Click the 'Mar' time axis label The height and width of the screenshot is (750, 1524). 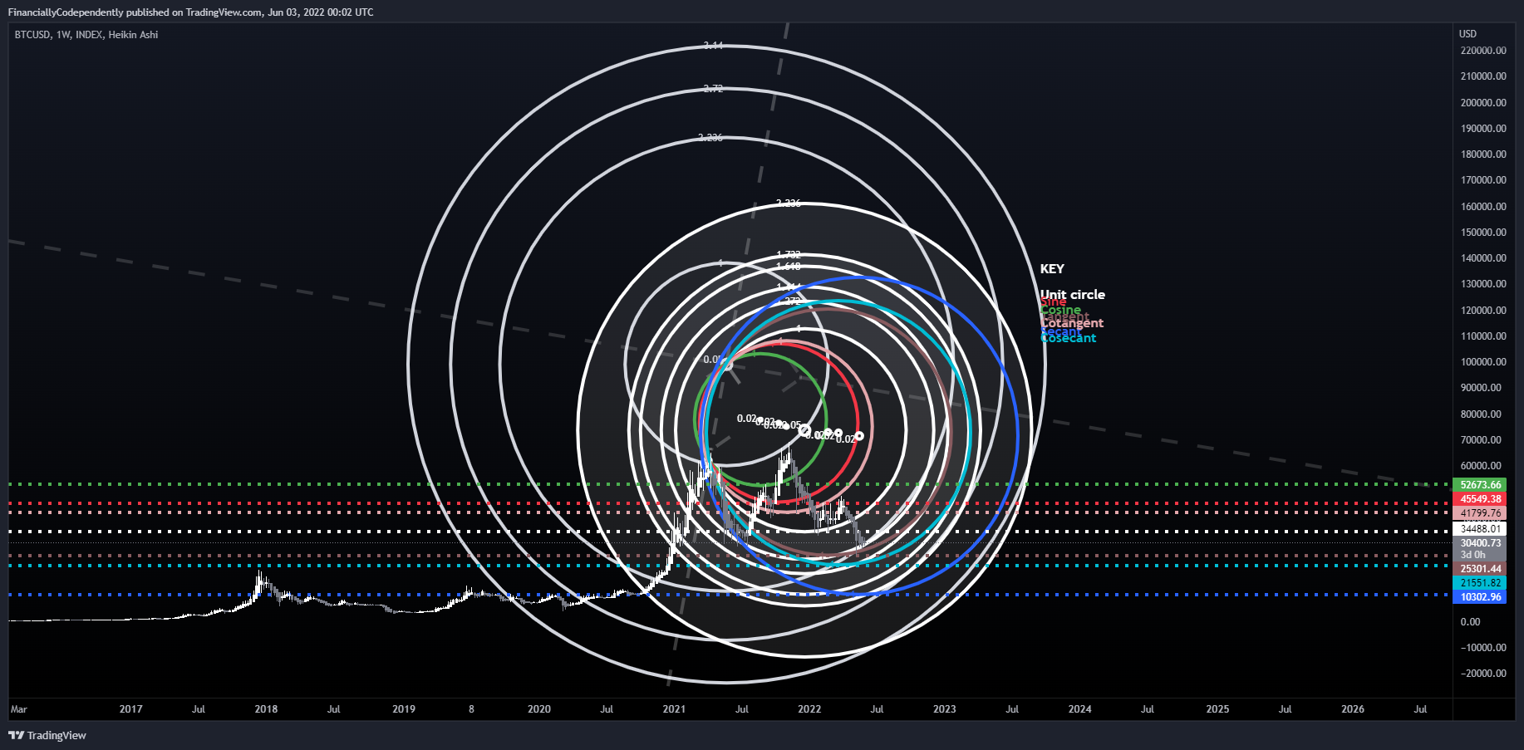(19, 709)
